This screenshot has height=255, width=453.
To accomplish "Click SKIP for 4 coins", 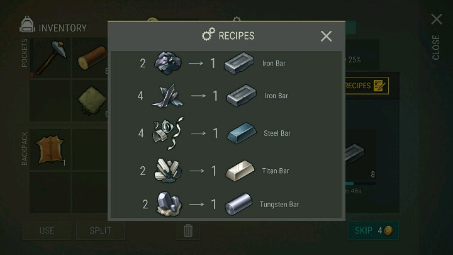I will [x=373, y=230].
